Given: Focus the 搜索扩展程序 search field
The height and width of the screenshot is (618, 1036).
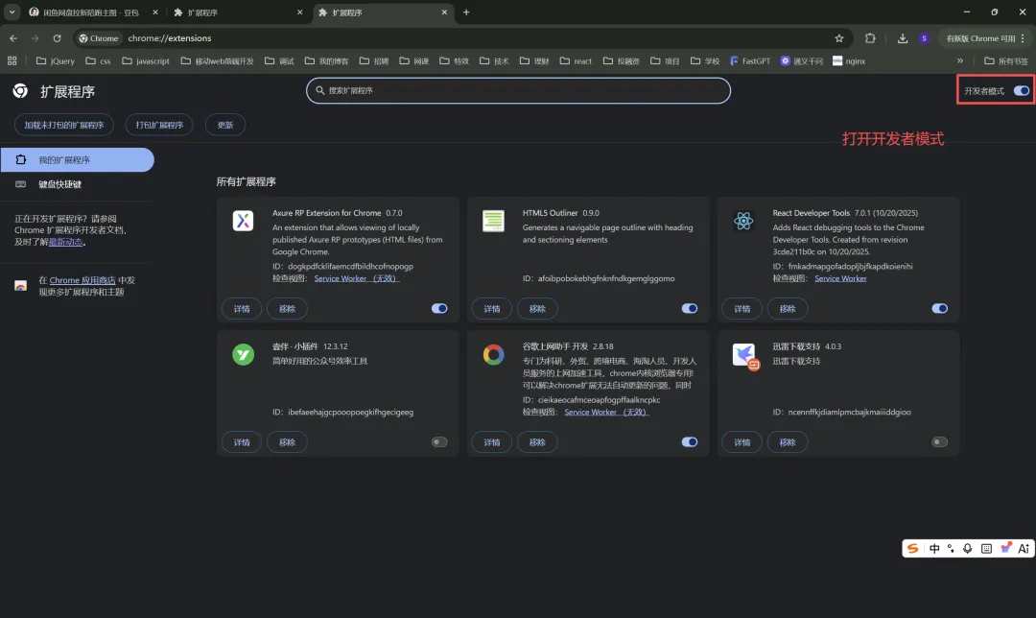Looking at the screenshot, I should click(518, 90).
